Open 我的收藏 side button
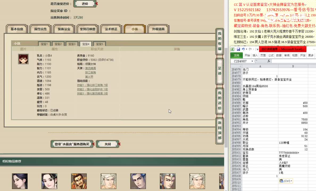316x191 pixels. [220, 41]
